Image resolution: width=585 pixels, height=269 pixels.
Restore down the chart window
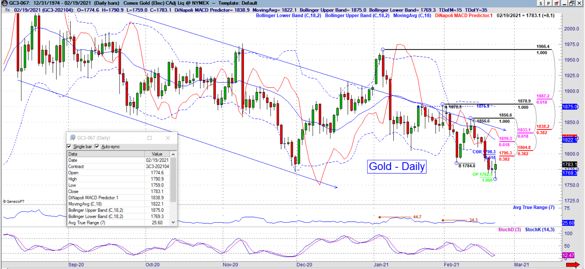[x=571, y=3]
